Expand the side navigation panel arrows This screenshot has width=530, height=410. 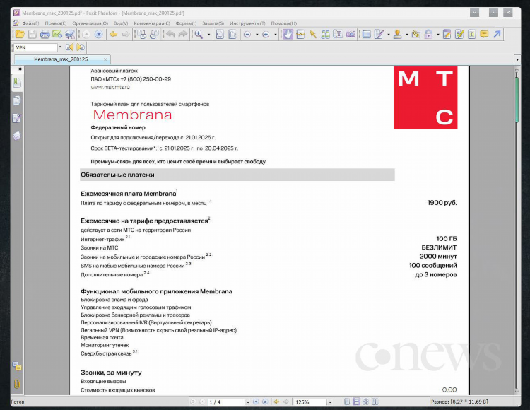coord(20,69)
